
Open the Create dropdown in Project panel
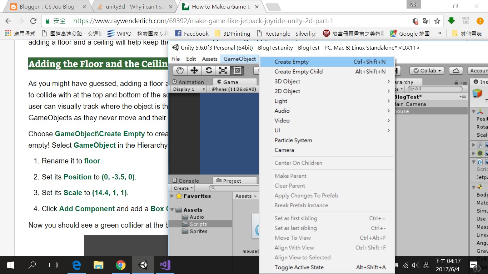click(183, 188)
